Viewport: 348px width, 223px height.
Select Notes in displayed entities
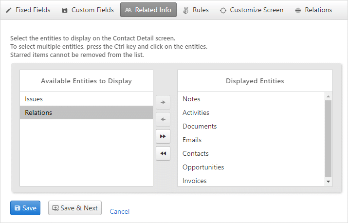click(251, 99)
